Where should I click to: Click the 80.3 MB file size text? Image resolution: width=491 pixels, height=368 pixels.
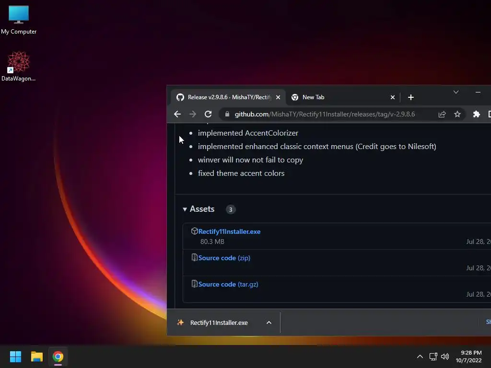coord(212,241)
